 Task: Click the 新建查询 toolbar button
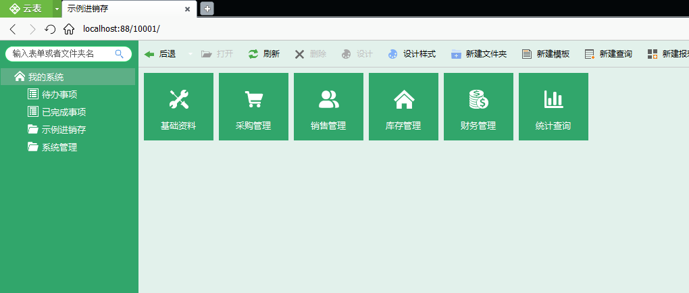click(609, 54)
